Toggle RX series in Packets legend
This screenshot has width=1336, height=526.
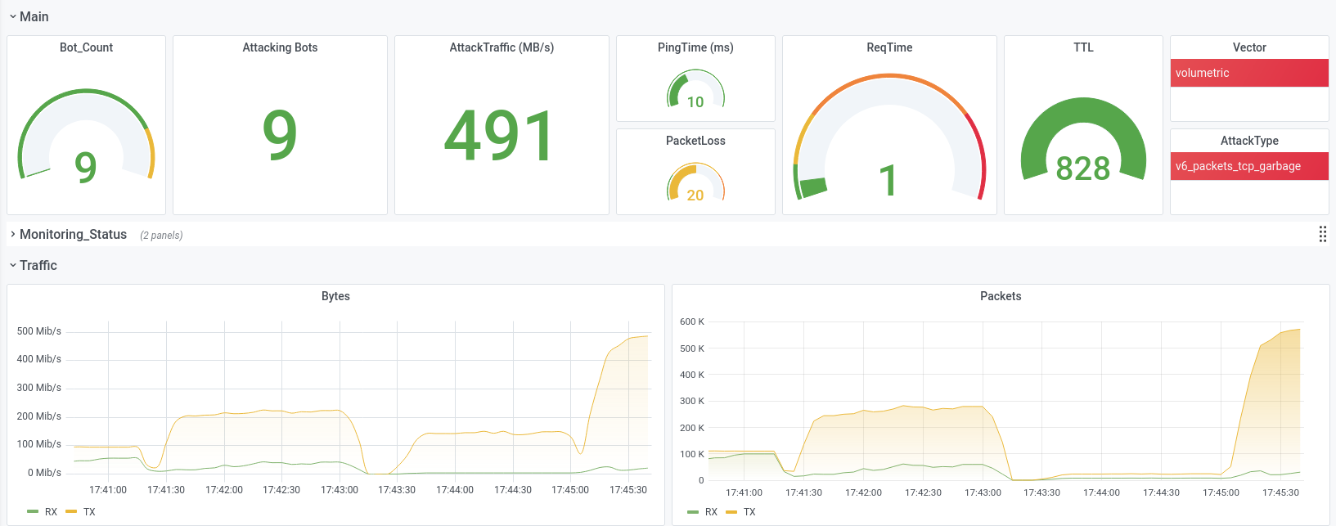pos(711,512)
